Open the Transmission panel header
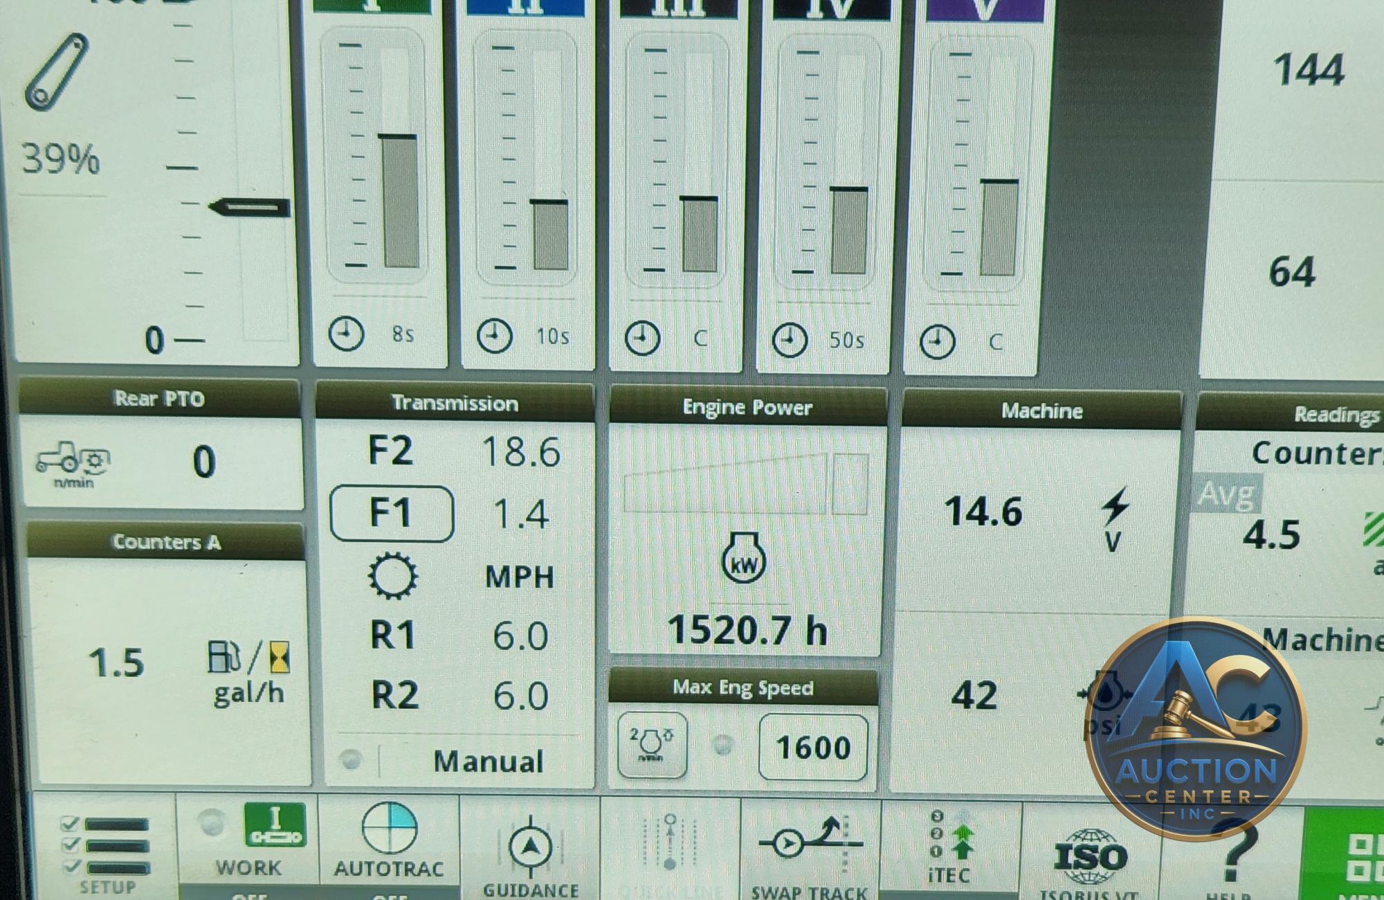The height and width of the screenshot is (900, 1384). pyautogui.click(x=455, y=403)
